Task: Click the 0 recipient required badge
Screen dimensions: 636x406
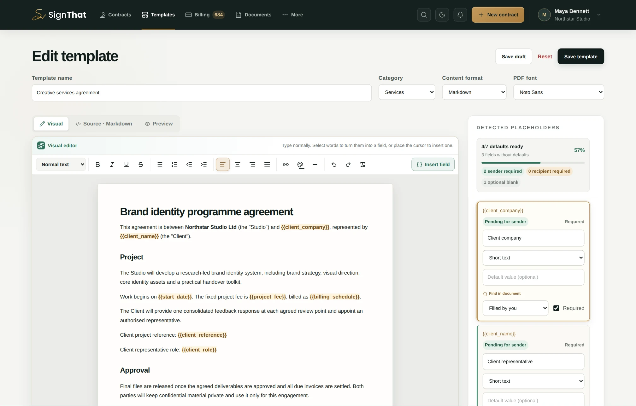Action: tap(549, 171)
